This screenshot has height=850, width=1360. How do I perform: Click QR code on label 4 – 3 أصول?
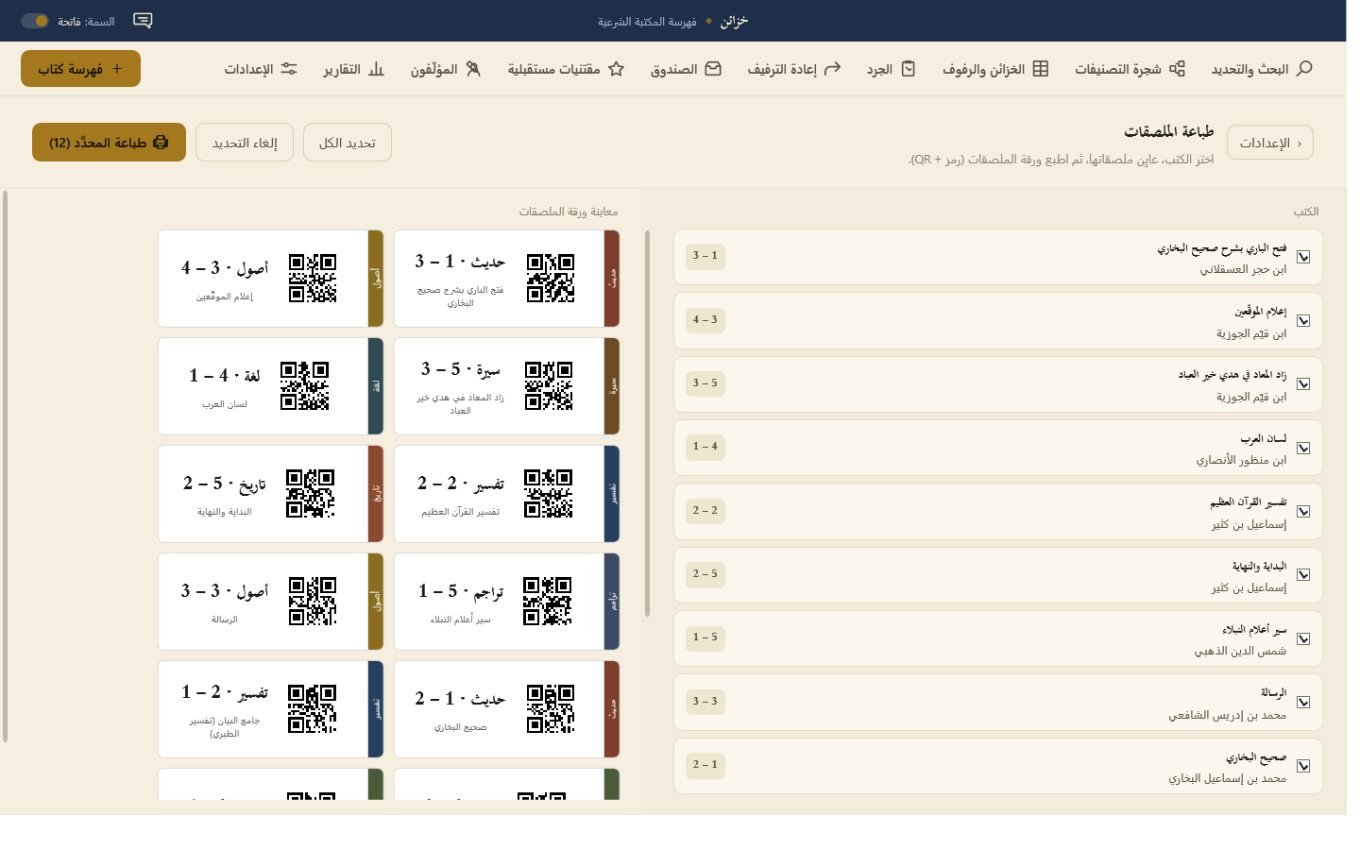click(313, 278)
